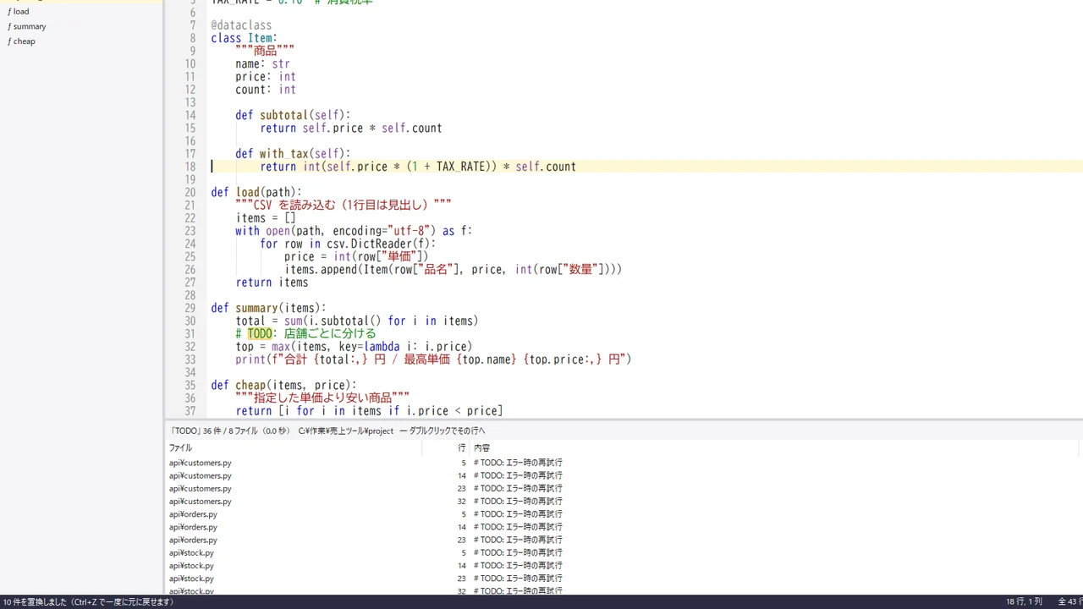Open the orders.py line 23 TODO result
Screen dimensions: 1083x609
pyautogui.click(x=624, y=540)
